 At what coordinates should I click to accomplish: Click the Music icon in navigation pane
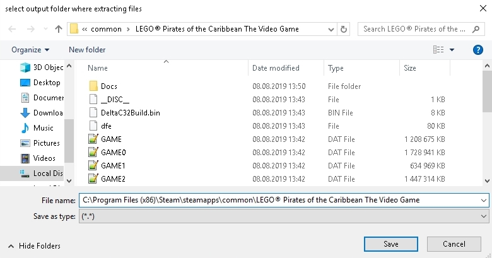click(x=25, y=128)
